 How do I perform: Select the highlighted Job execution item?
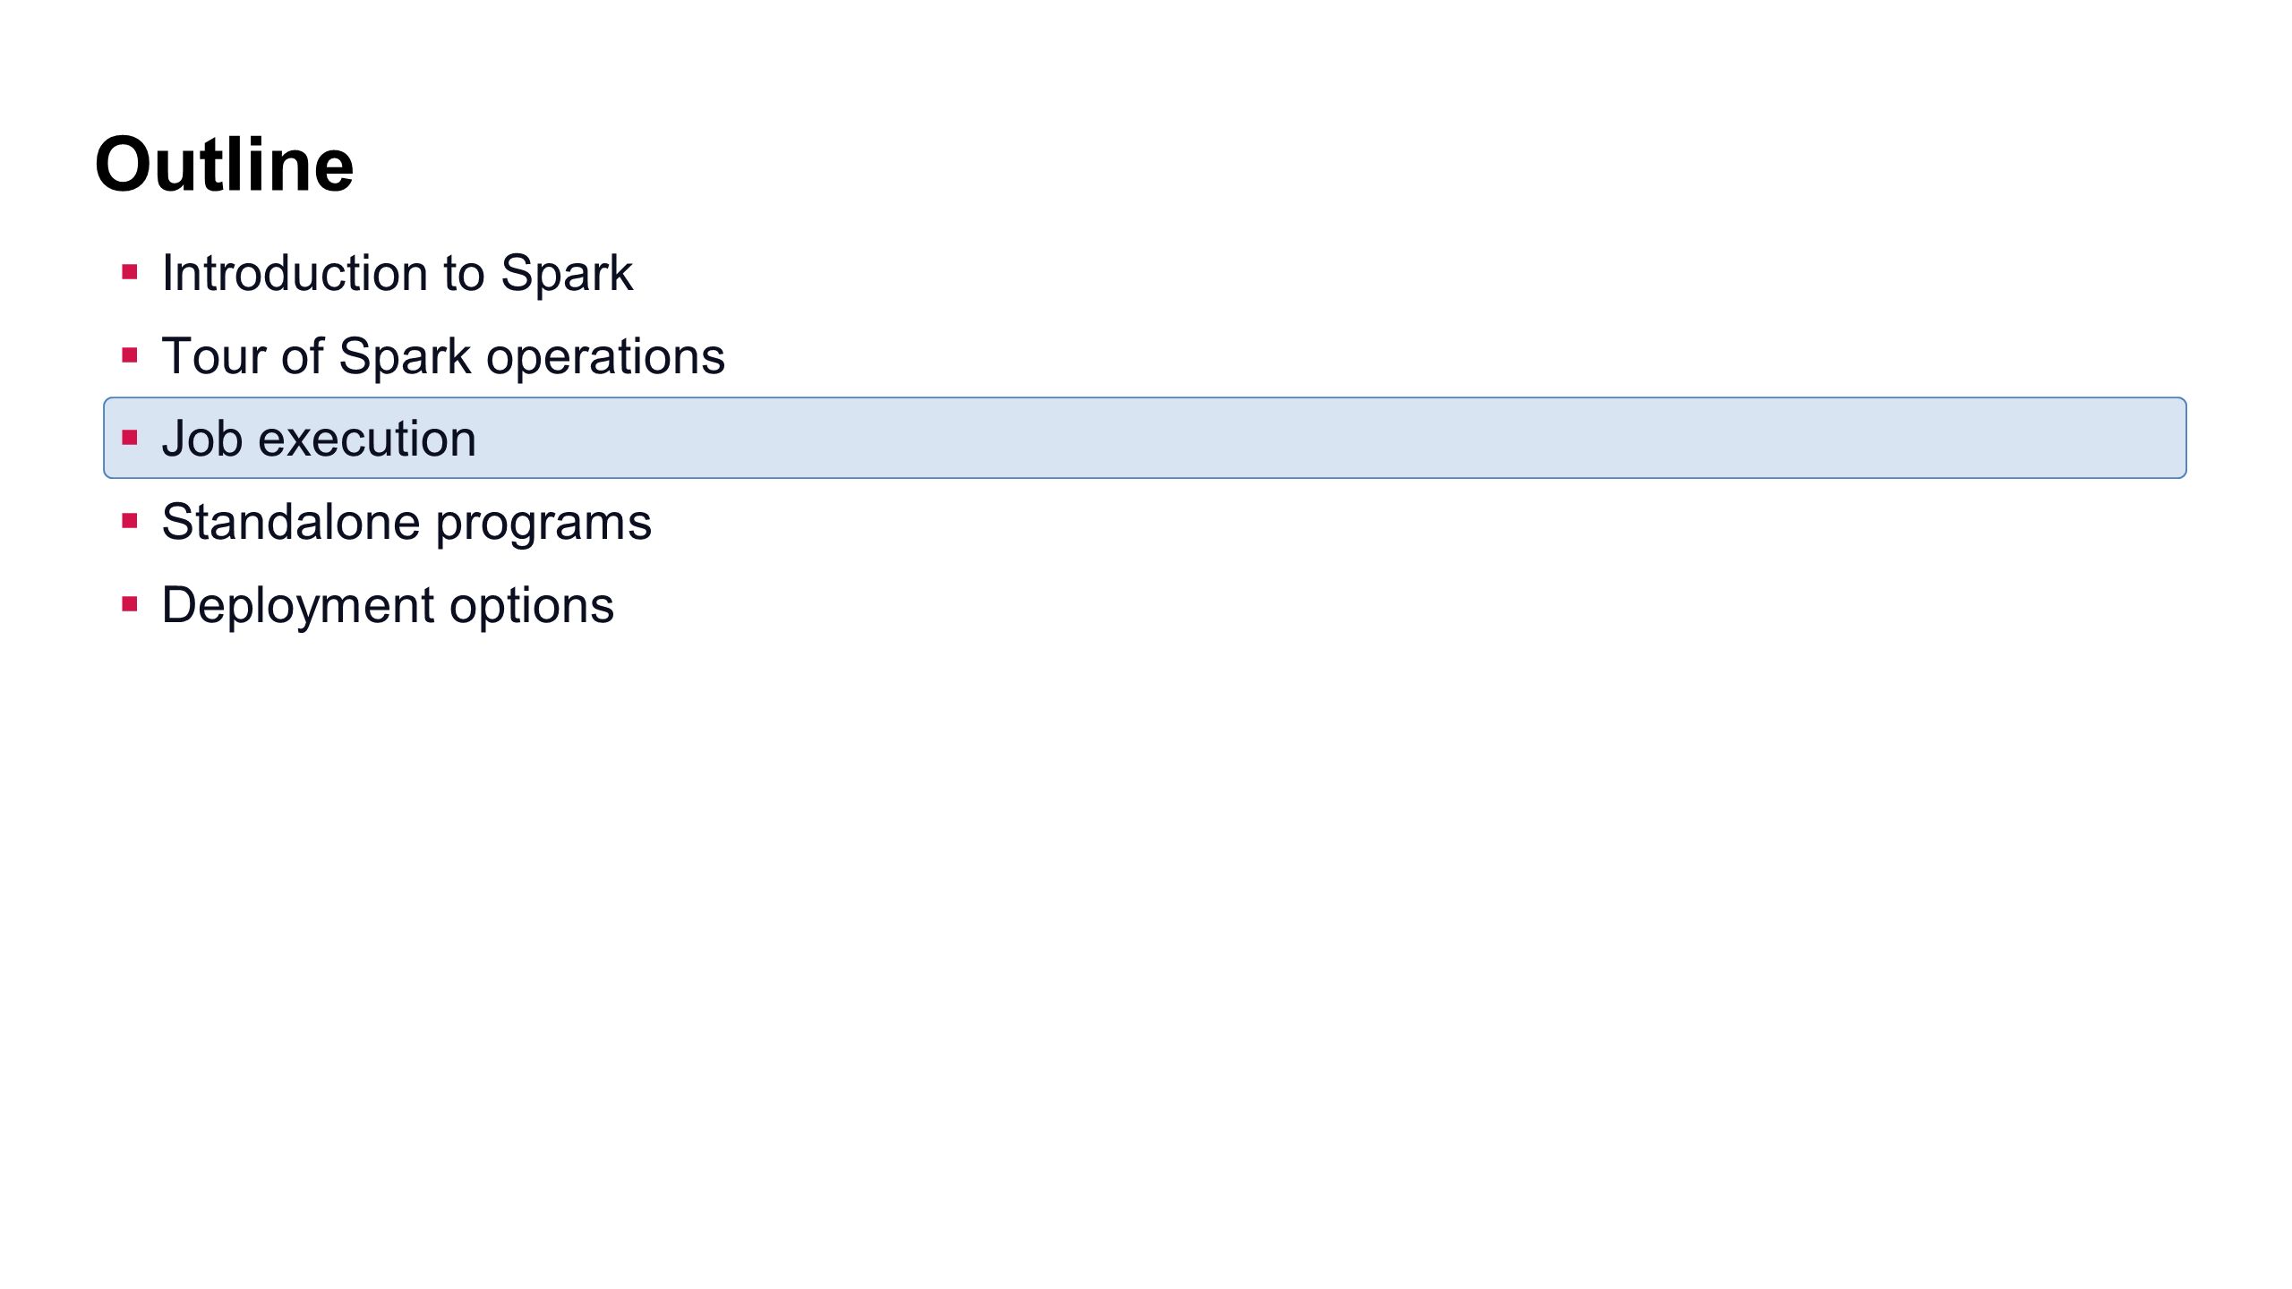point(1145,438)
